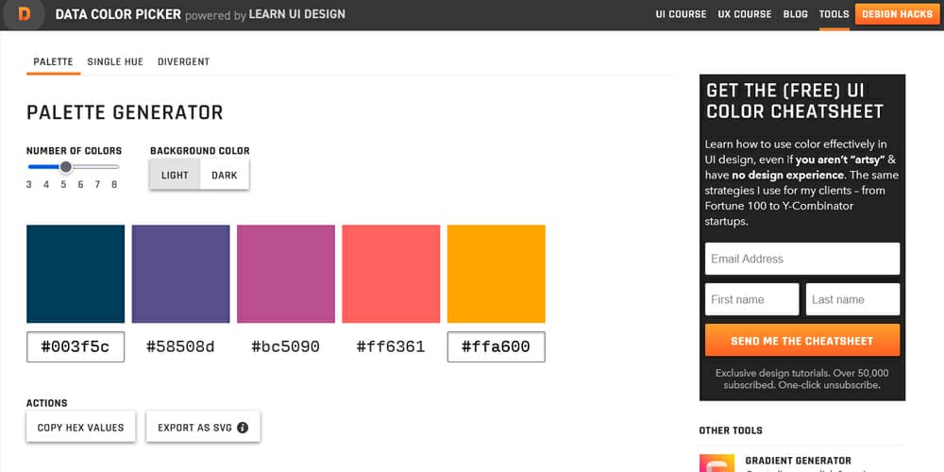Viewport: 944px width, 472px height.
Task: Click the Other Tools heading
Action: pos(731,430)
